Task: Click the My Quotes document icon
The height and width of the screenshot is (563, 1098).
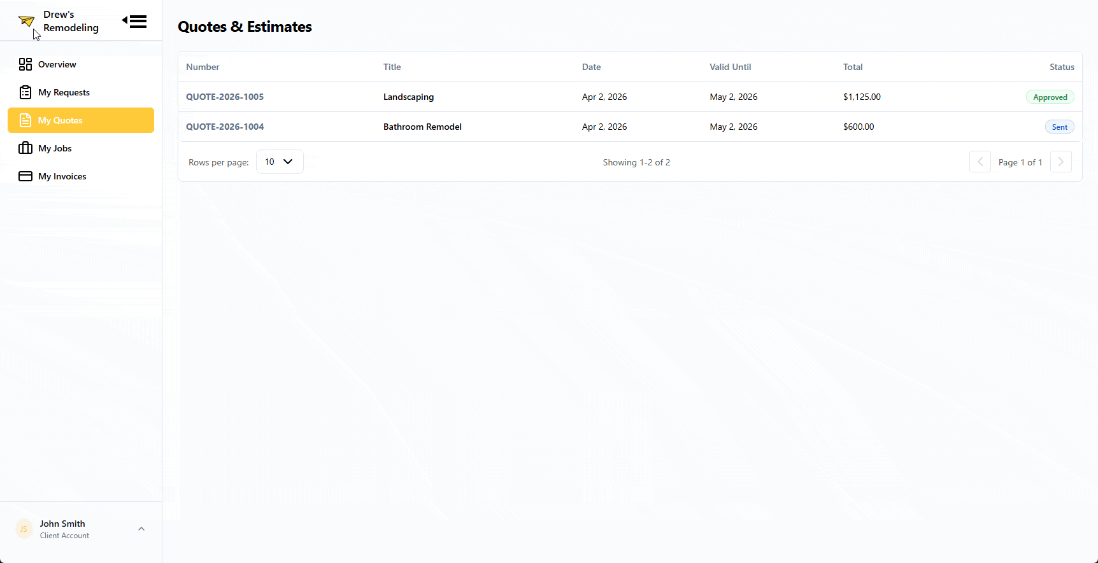Action: 25,120
